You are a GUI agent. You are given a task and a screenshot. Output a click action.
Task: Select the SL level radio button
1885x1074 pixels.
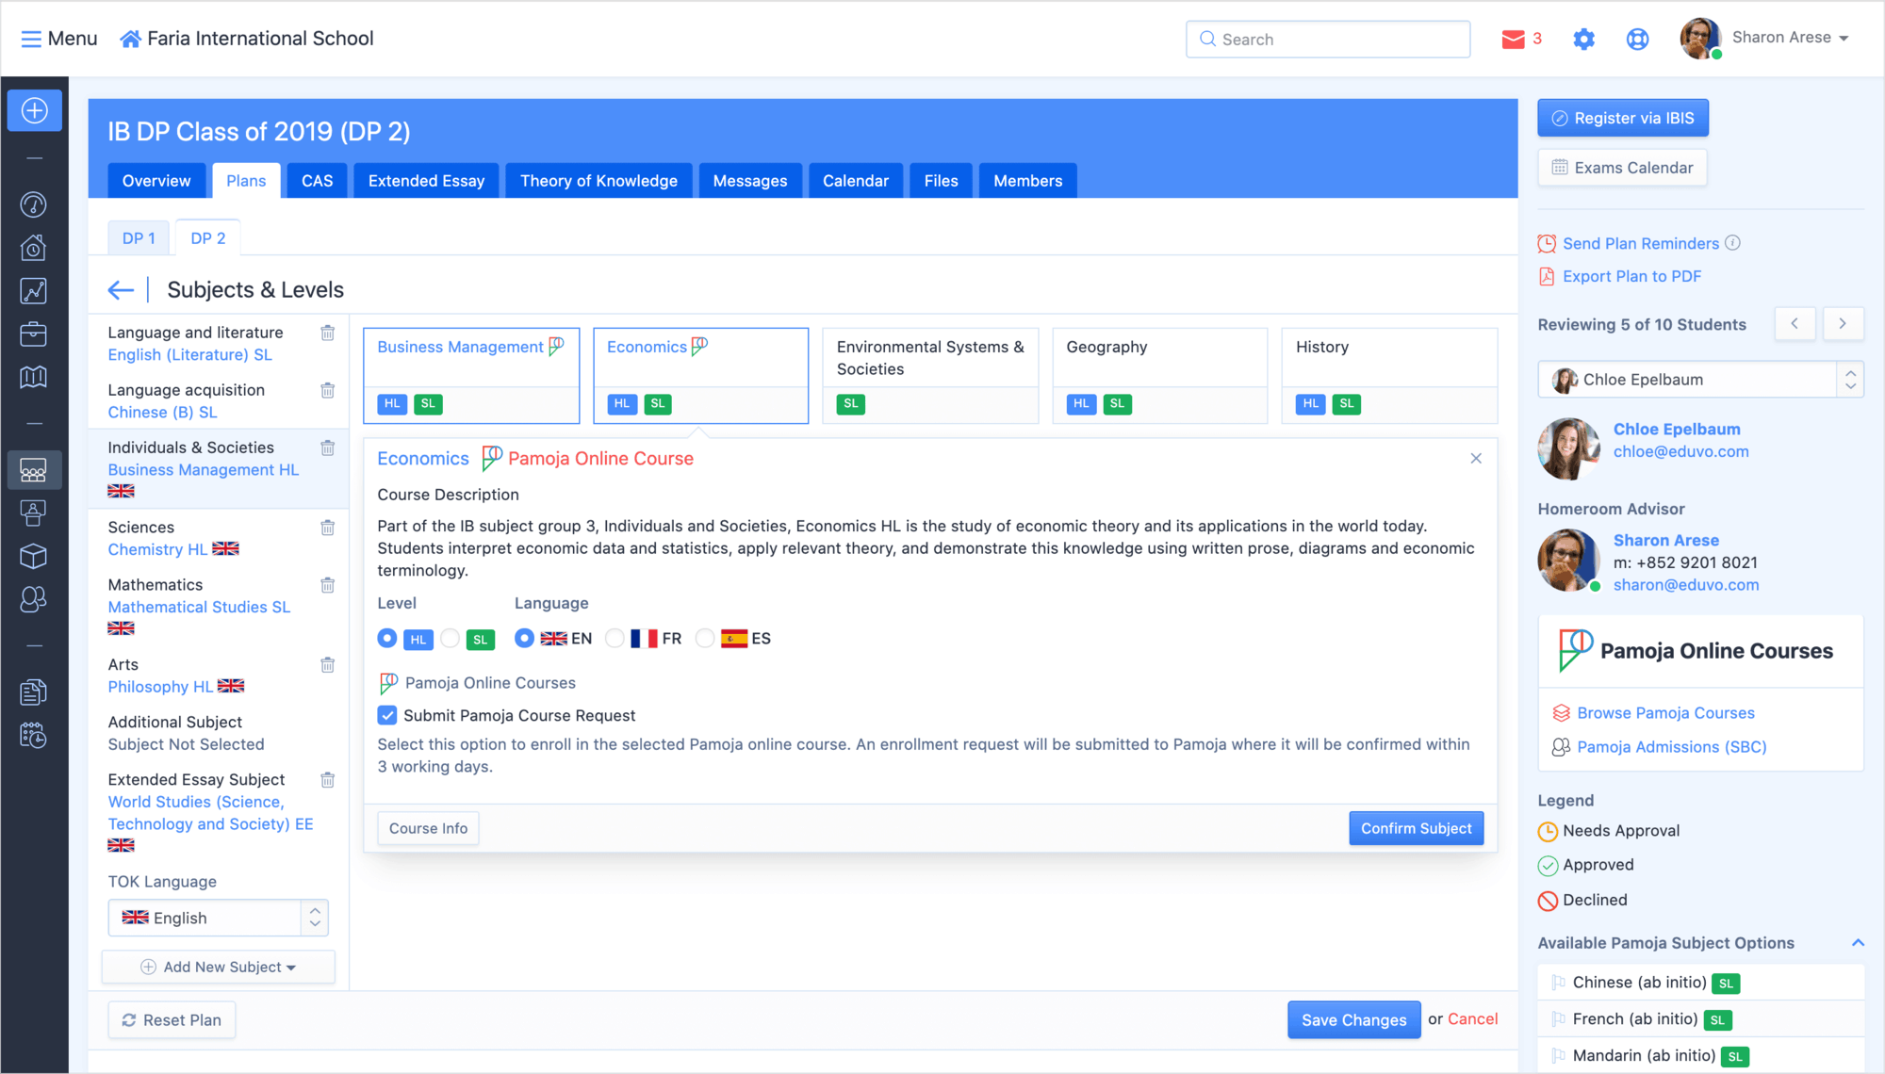[x=451, y=639]
